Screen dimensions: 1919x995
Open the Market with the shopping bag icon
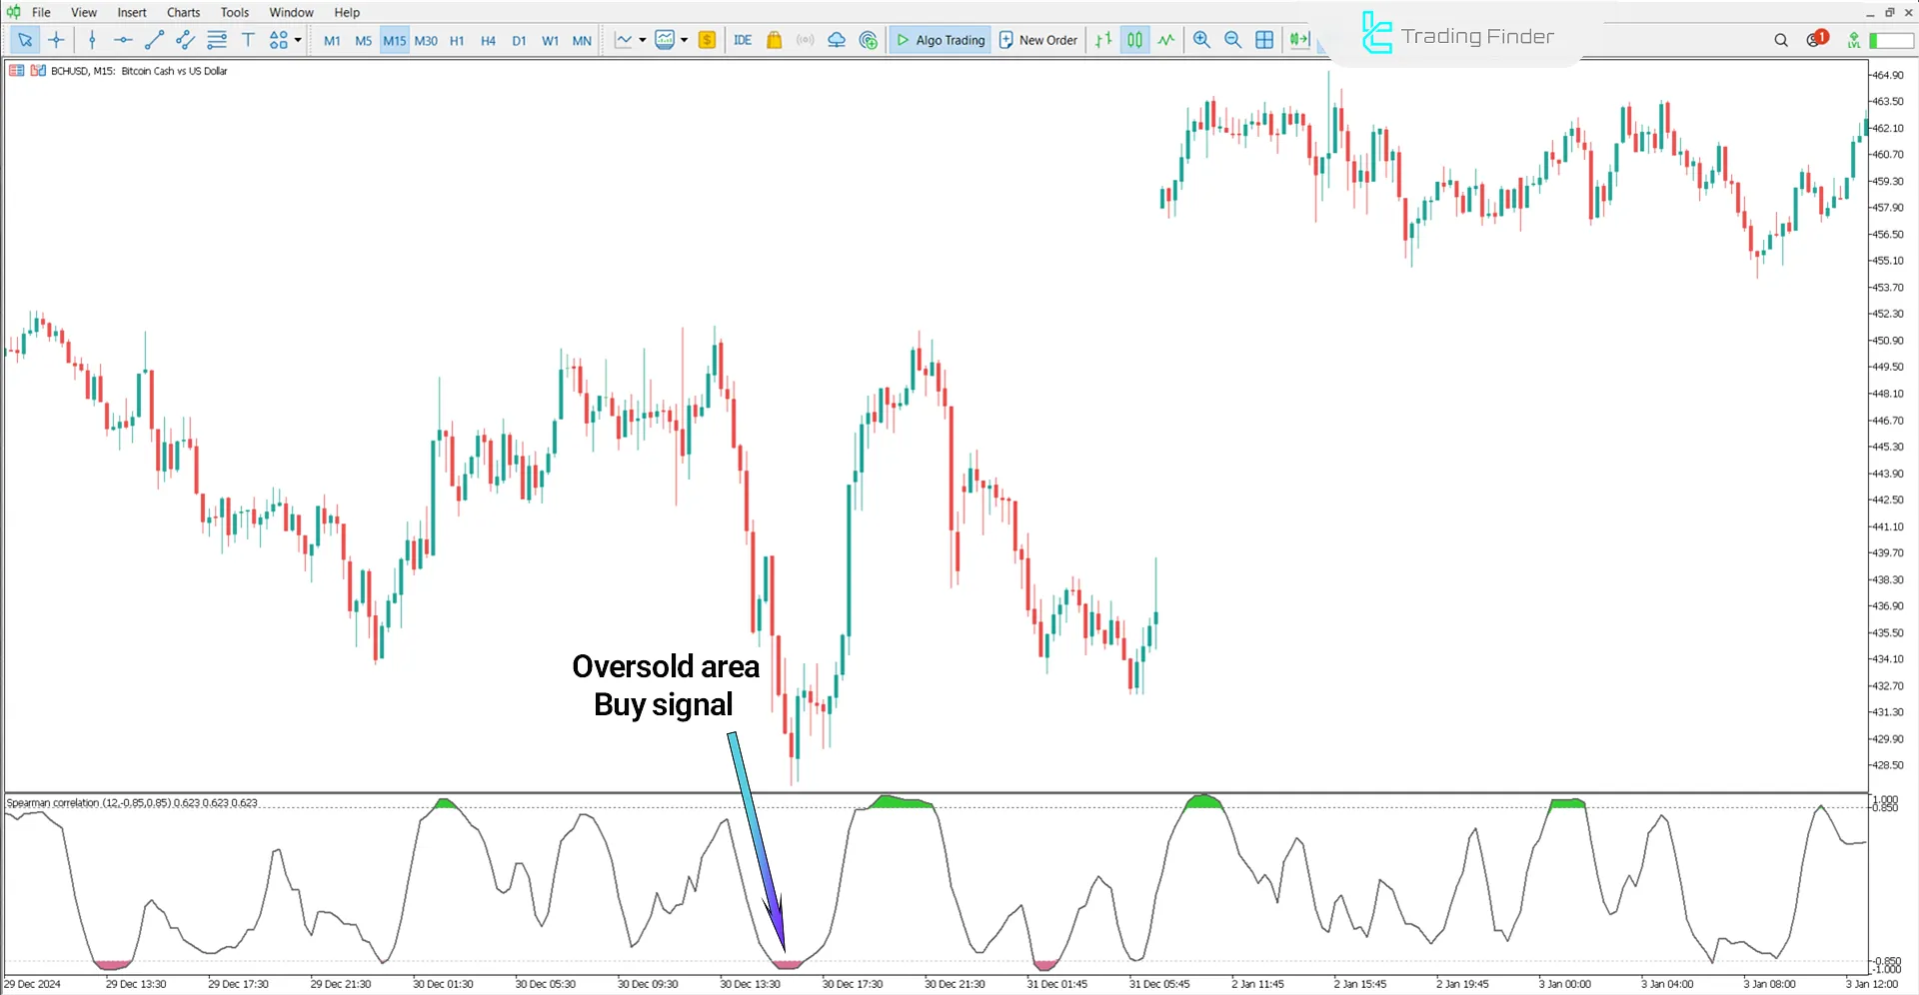(775, 40)
